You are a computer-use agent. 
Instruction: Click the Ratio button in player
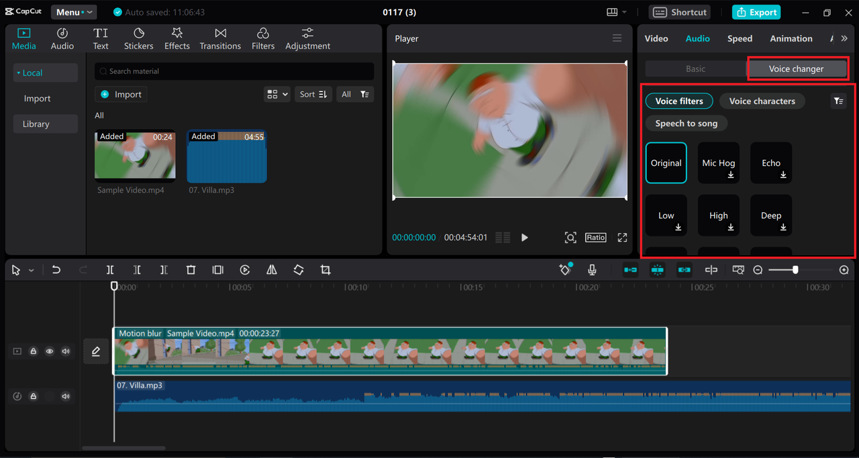click(595, 238)
